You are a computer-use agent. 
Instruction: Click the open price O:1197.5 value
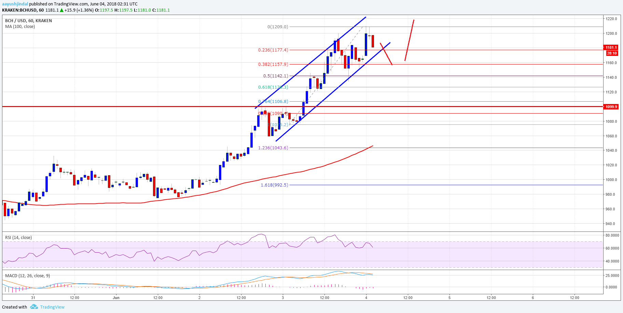point(104,10)
